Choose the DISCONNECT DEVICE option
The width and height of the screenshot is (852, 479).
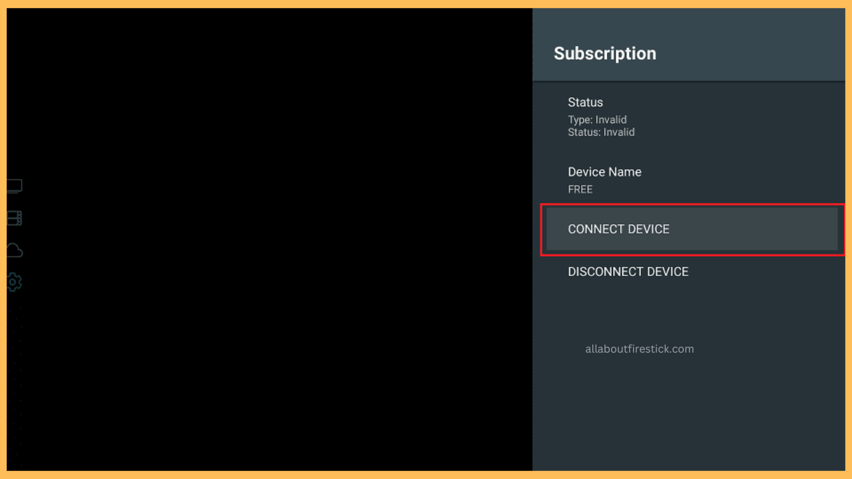click(x=628, y=271)
